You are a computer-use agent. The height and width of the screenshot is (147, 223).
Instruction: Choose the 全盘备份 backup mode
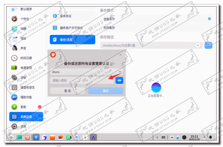click(x=156, y=19)
